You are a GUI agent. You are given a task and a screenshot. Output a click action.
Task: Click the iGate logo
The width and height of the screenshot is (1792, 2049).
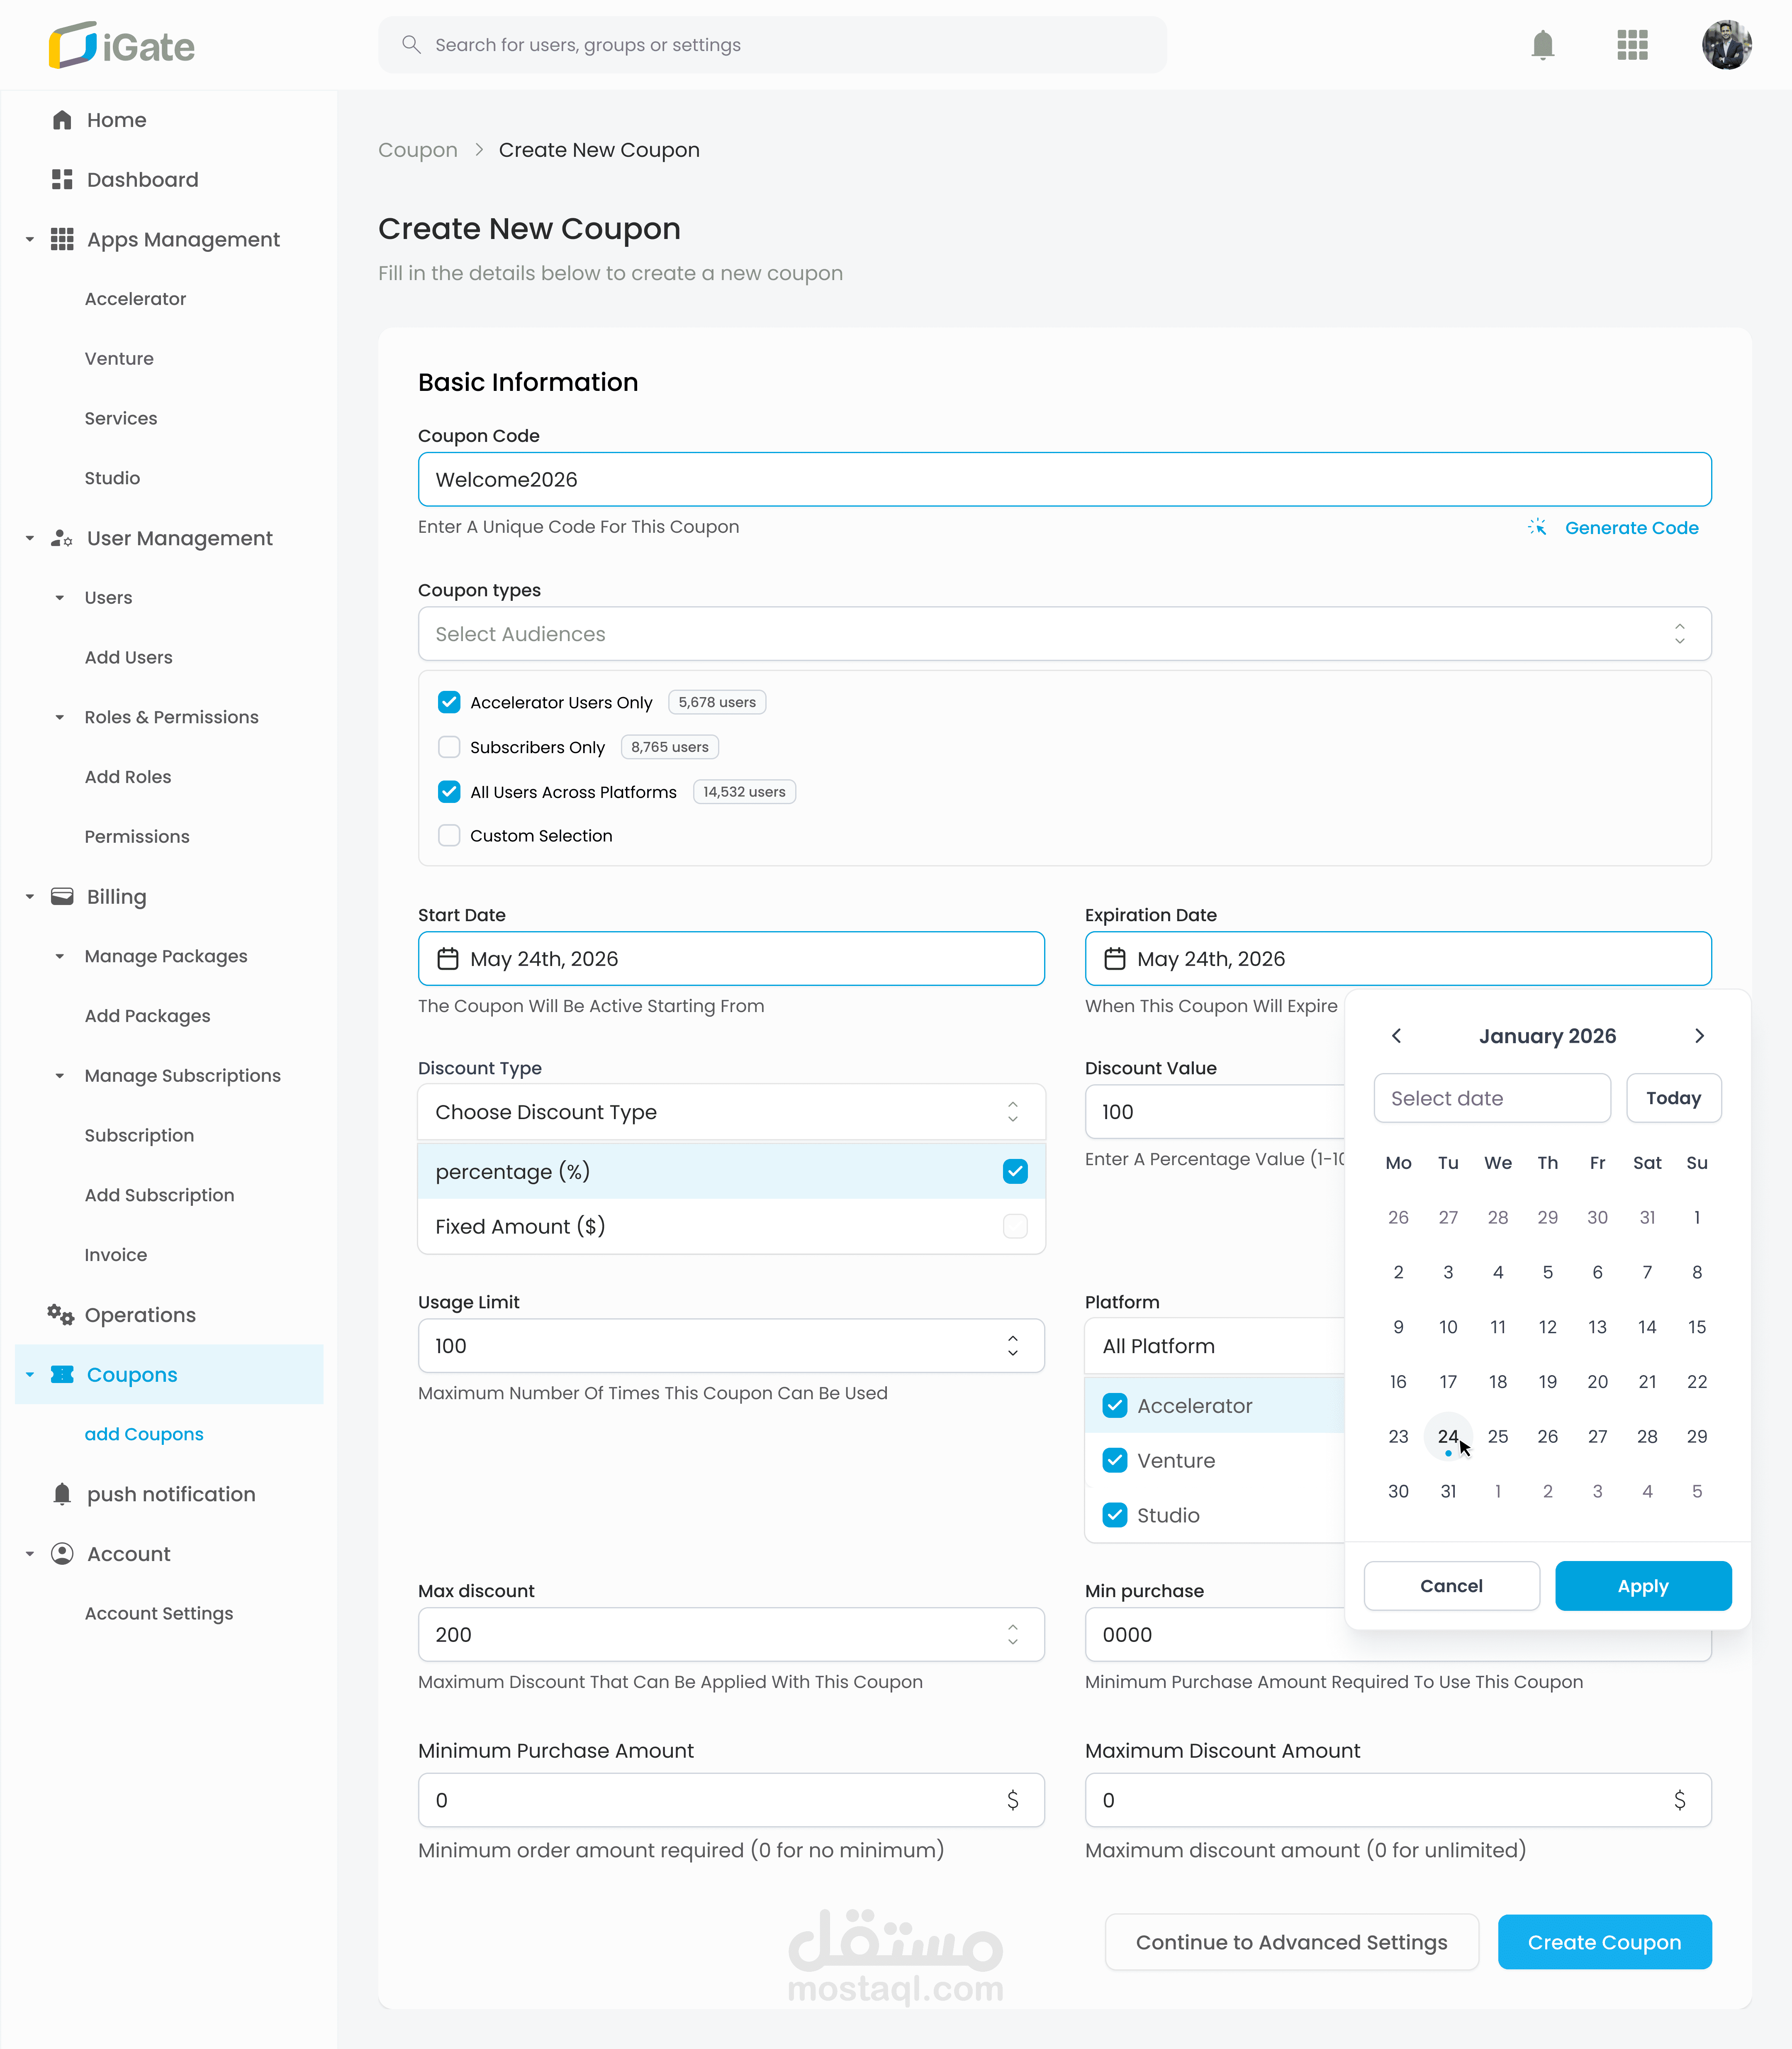pyautogui.click(x=122, y=45)
